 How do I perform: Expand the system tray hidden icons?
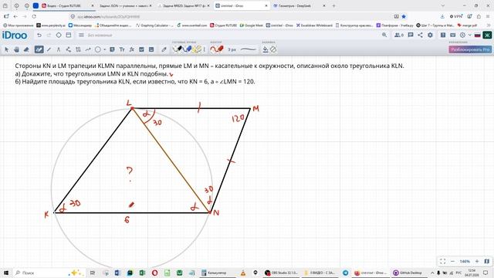[x=432, y=273]
